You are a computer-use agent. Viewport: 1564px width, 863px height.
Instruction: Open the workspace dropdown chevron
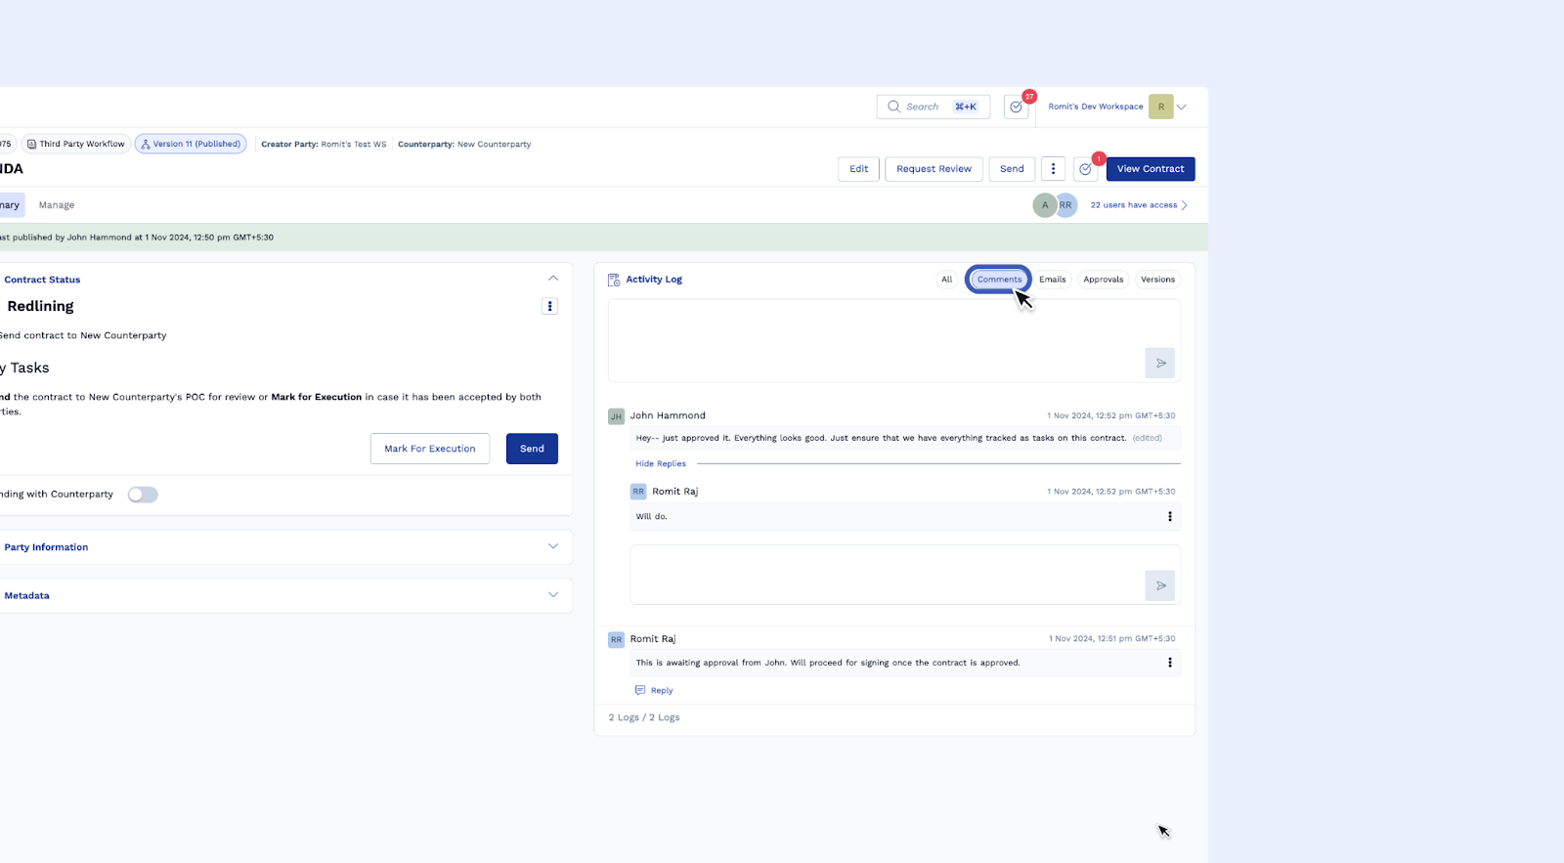(1182, 107)
